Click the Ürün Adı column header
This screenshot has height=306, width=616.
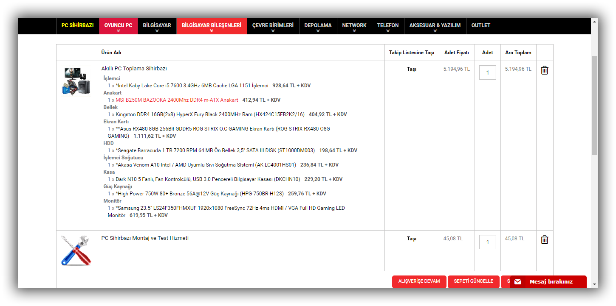pyautogui.click(x=111, y=53)
